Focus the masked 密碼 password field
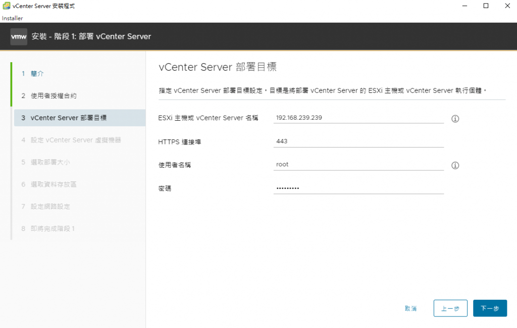Image resolution: width=517 pixels, height=328 pixels. click(358, 188)
